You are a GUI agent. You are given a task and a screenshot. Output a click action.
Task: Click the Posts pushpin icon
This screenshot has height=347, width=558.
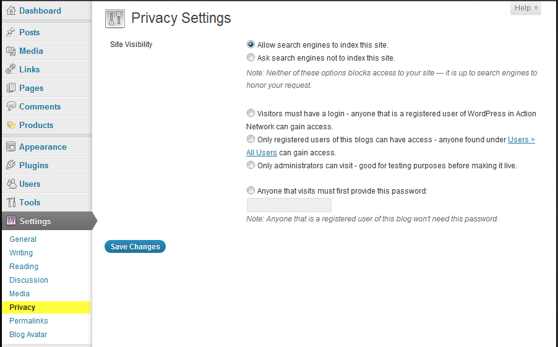coord(11,32)
